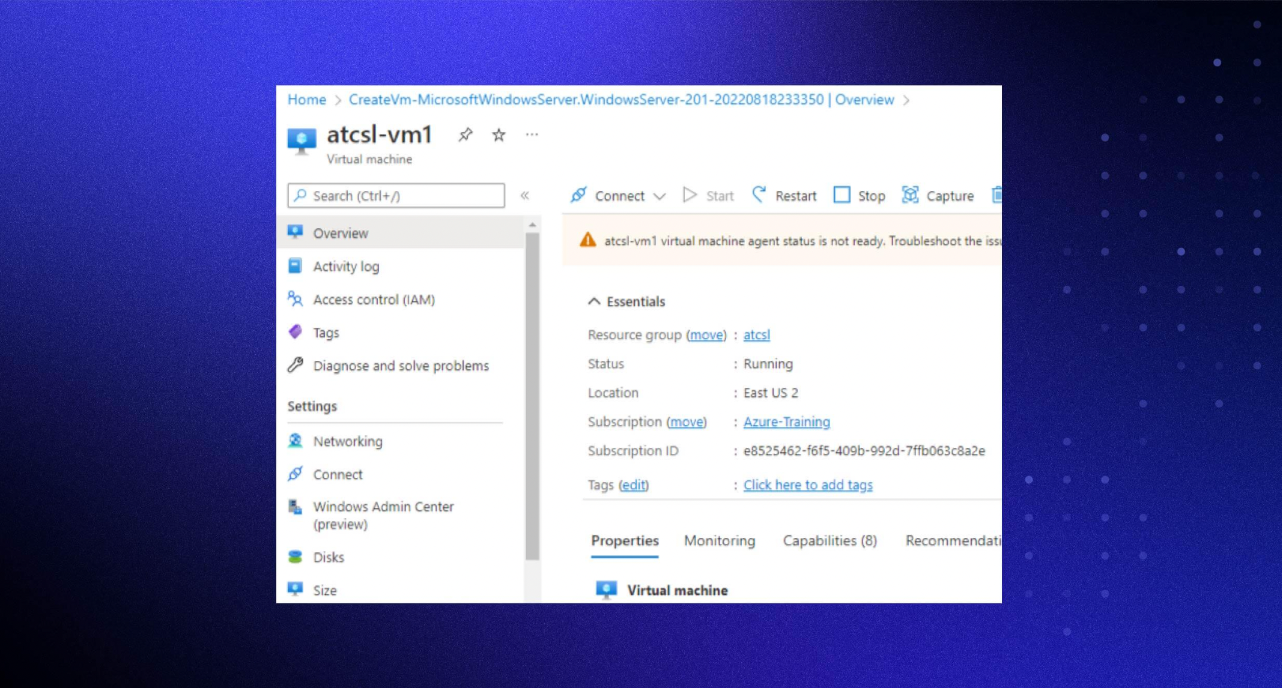The width and height of the screenshot is (1283, 688).
Task: Click the East US 2 location value
Action: pos(771,393)
